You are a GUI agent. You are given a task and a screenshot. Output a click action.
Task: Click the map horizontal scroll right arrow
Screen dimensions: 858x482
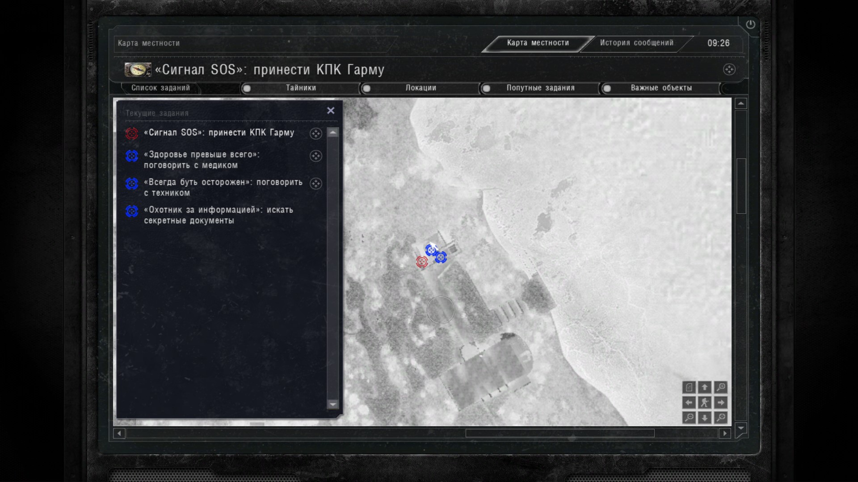point(725,433)
